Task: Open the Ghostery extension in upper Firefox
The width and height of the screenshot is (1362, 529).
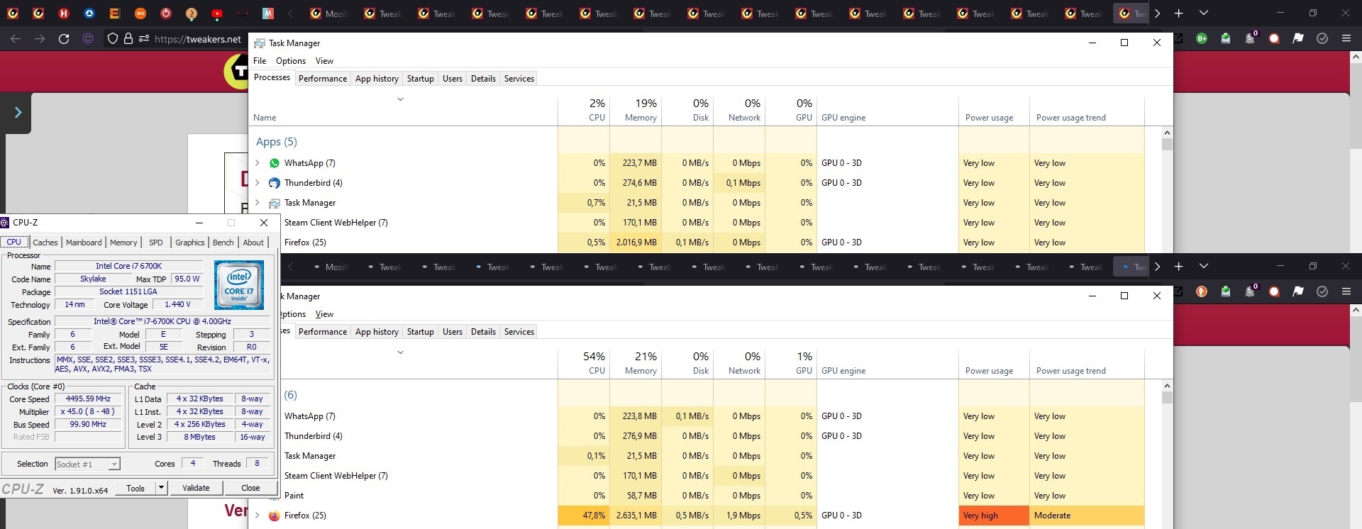Action: coord(1250,38)
